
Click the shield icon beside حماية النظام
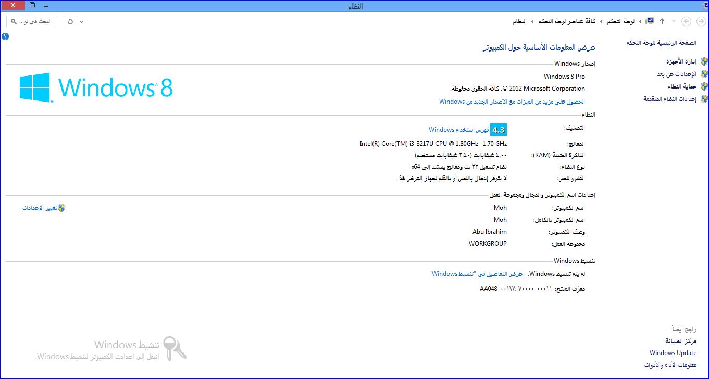coord(704,86)
